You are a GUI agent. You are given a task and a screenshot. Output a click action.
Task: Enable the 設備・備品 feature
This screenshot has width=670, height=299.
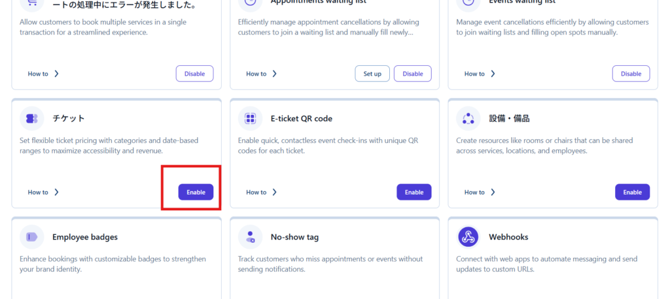632,192
